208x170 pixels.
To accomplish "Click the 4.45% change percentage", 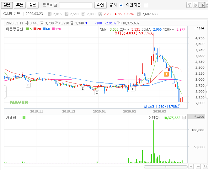I will pyautogui.click(x=129, y=14).
